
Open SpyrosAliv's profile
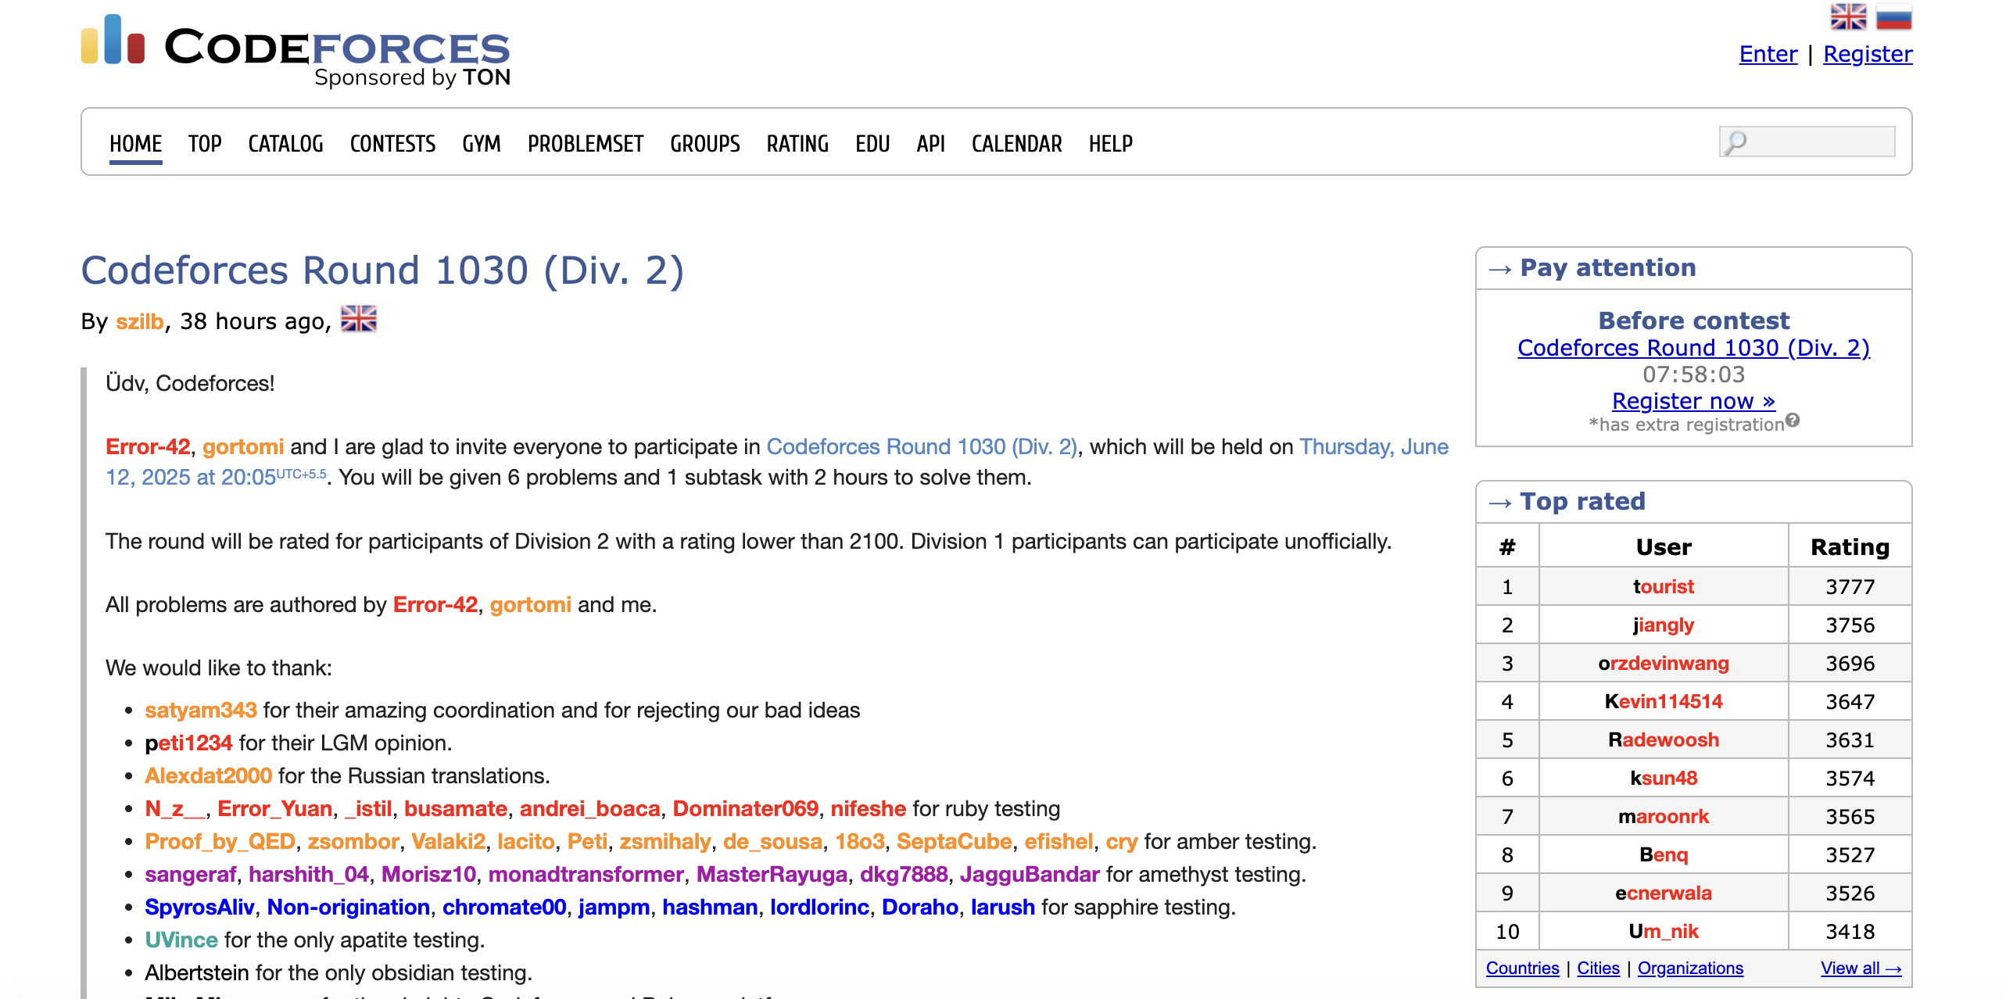point(199,907)
